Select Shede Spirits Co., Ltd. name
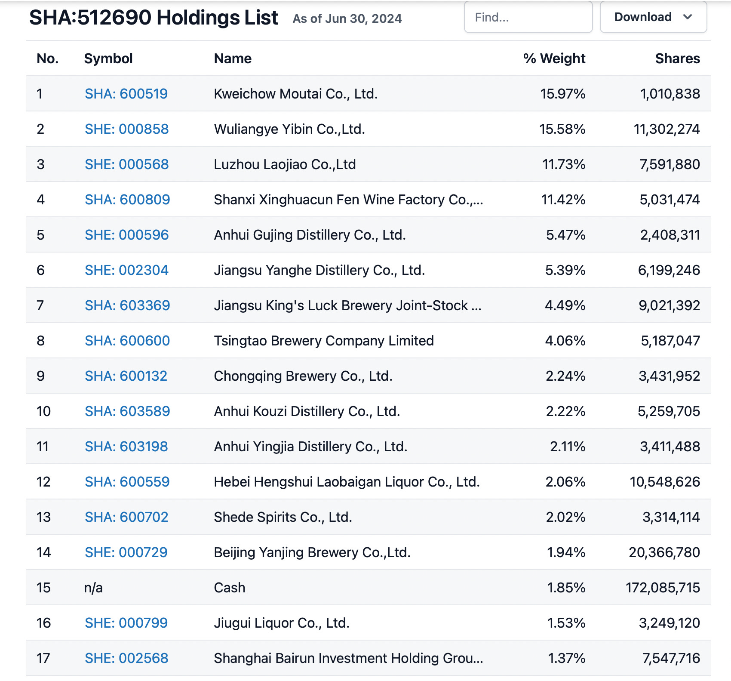The height and width of the screenshot is (681, 731). click(x=283, y=517)
